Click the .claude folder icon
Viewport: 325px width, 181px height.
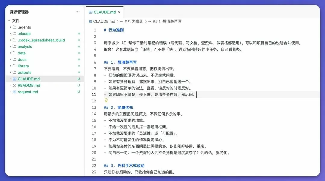pos(14,34)
